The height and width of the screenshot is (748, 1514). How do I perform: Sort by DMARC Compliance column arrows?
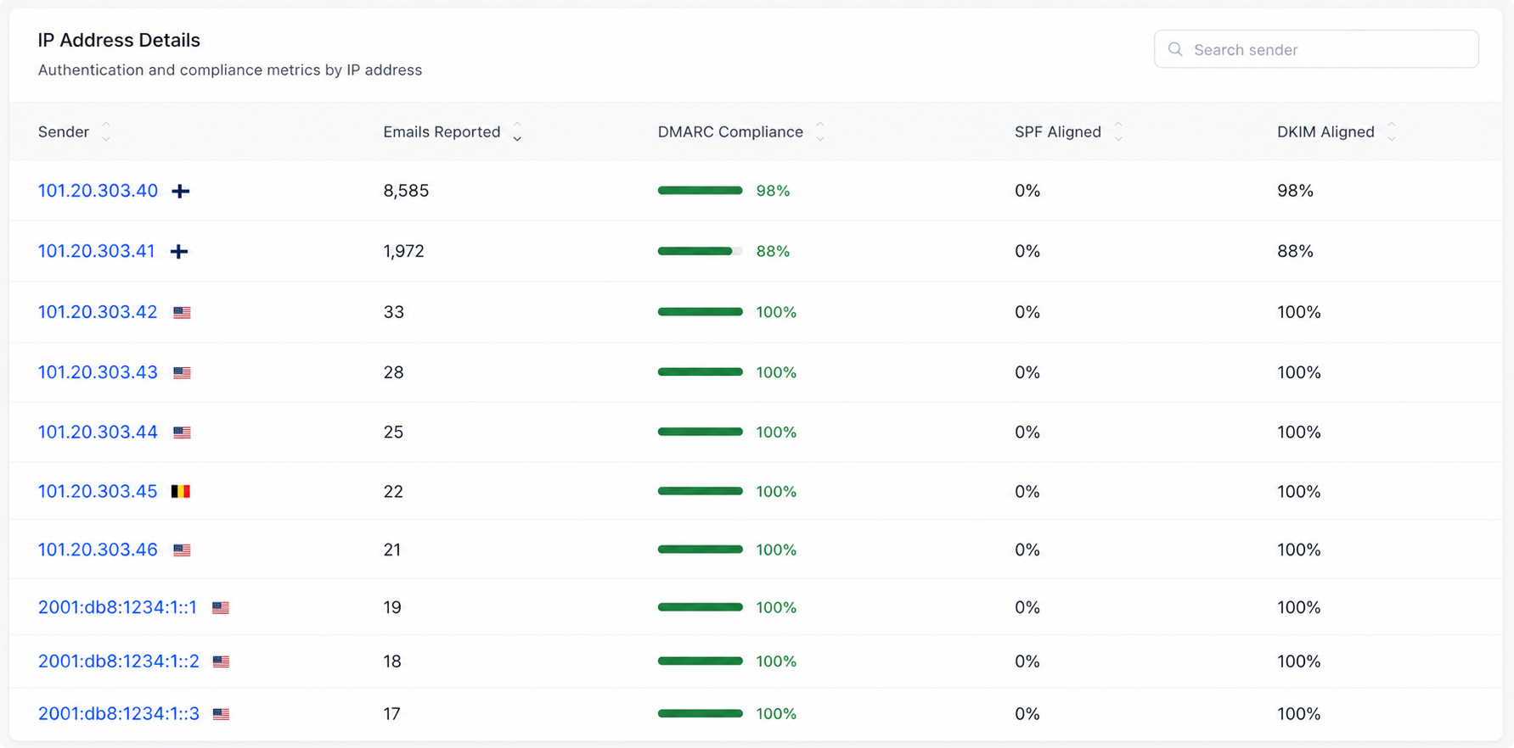click(820, 131)
